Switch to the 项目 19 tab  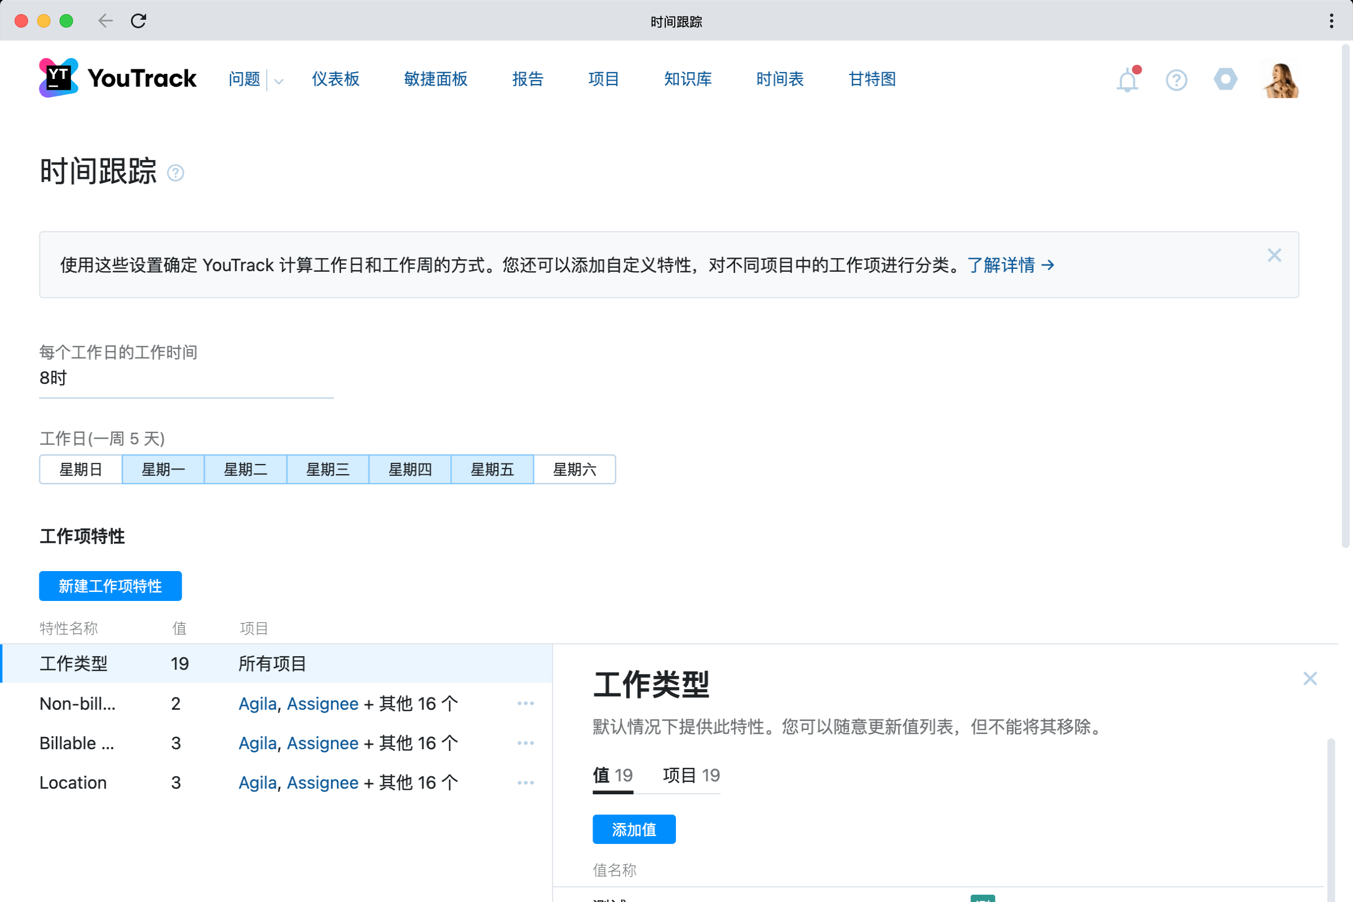pyautogui.click(x=691, y=776)
